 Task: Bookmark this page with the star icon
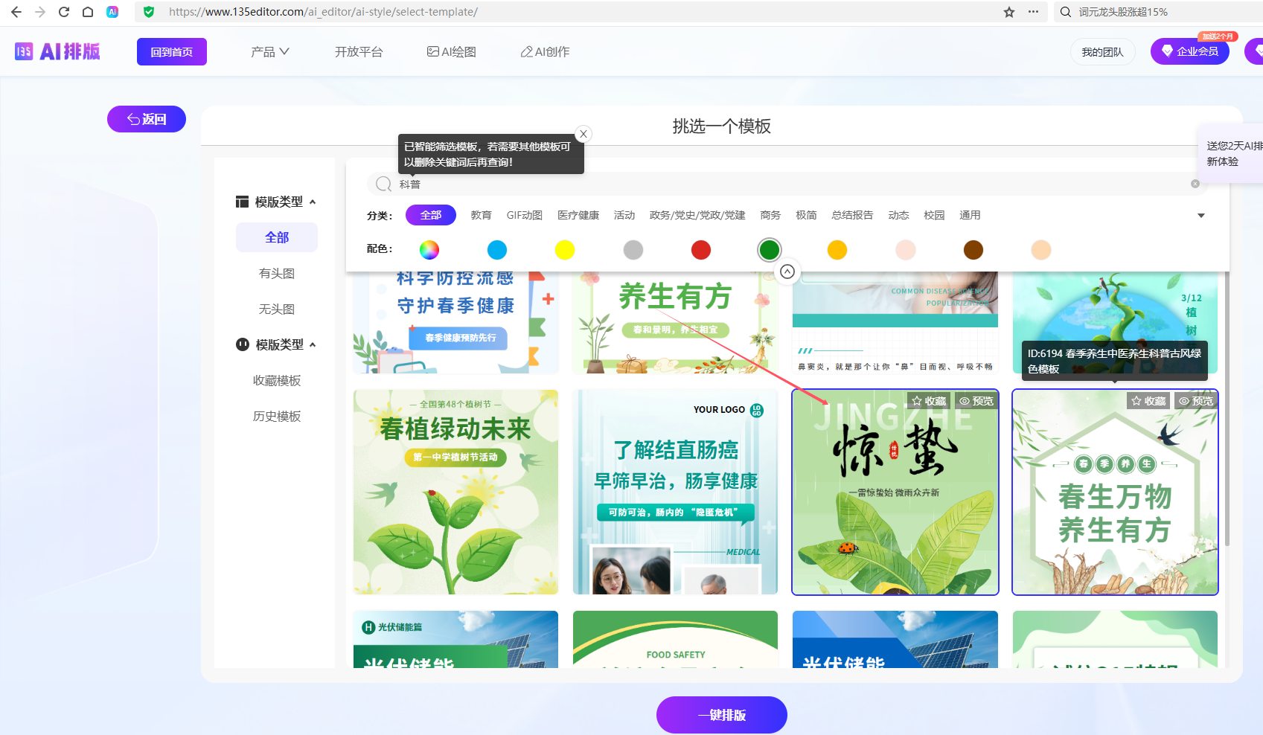(1009, 12)
